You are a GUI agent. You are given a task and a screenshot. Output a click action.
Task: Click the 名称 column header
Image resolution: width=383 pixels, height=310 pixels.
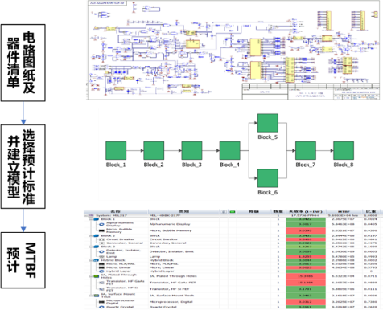tap(116, 212)
